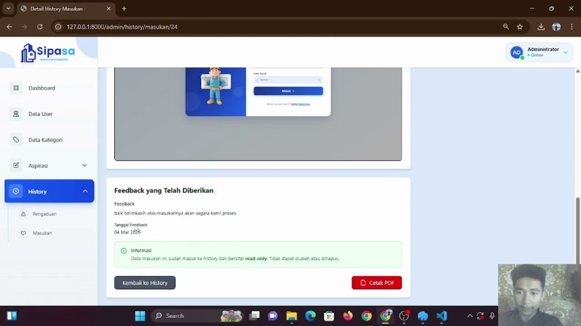Open Visual Studio Code from taskbar
581x326 pixels.
(441, 316)
